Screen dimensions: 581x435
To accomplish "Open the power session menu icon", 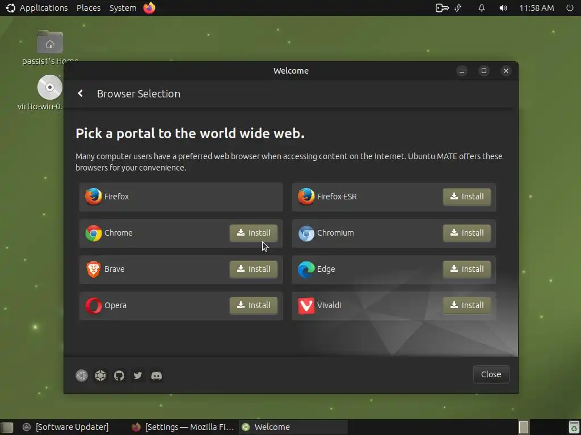I will pos(570,8).
